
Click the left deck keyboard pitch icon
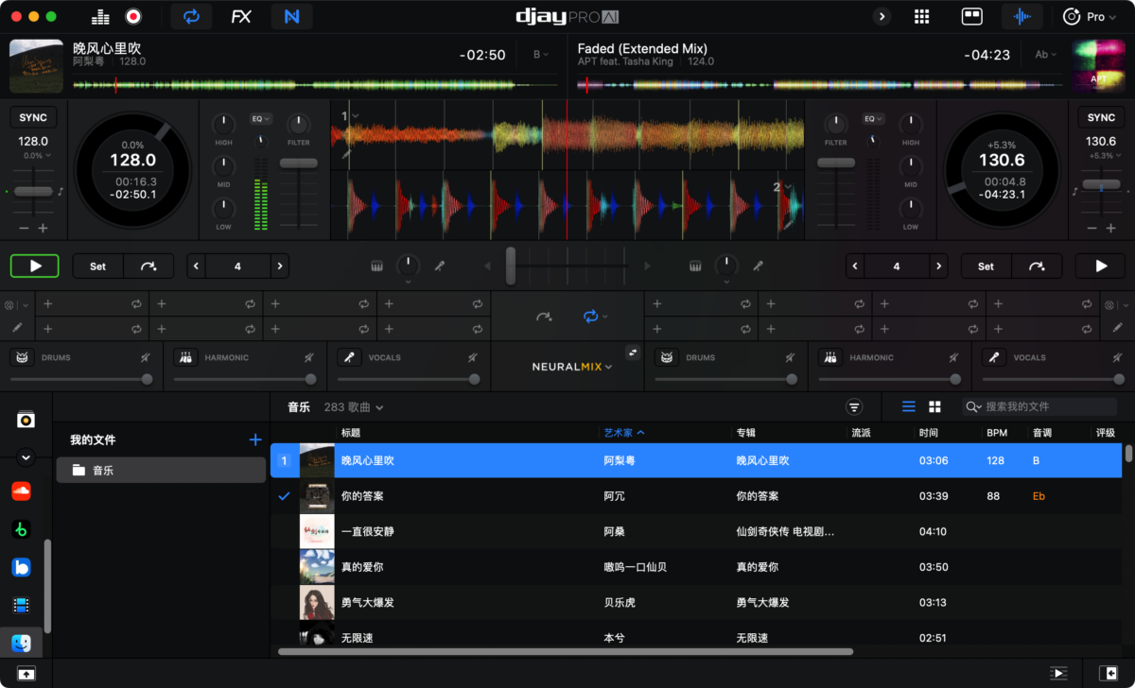tap(375, 267)
